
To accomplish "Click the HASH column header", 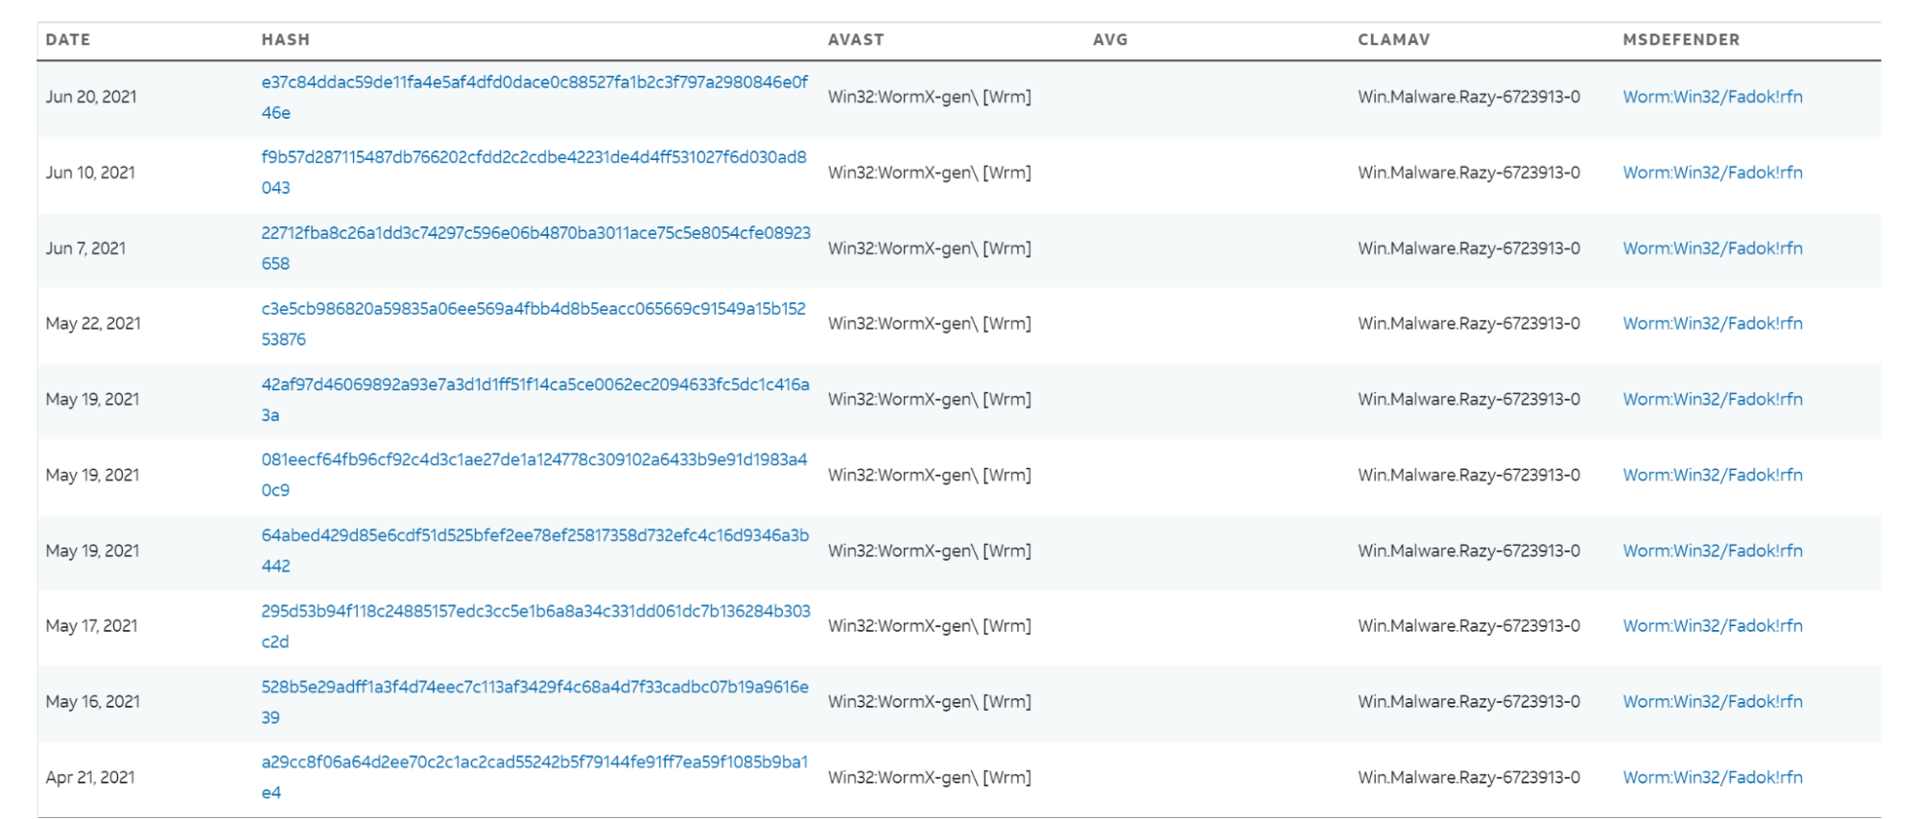I will pos(286,39).
